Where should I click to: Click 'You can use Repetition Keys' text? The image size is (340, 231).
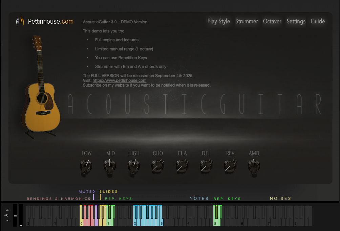(121, 57)
